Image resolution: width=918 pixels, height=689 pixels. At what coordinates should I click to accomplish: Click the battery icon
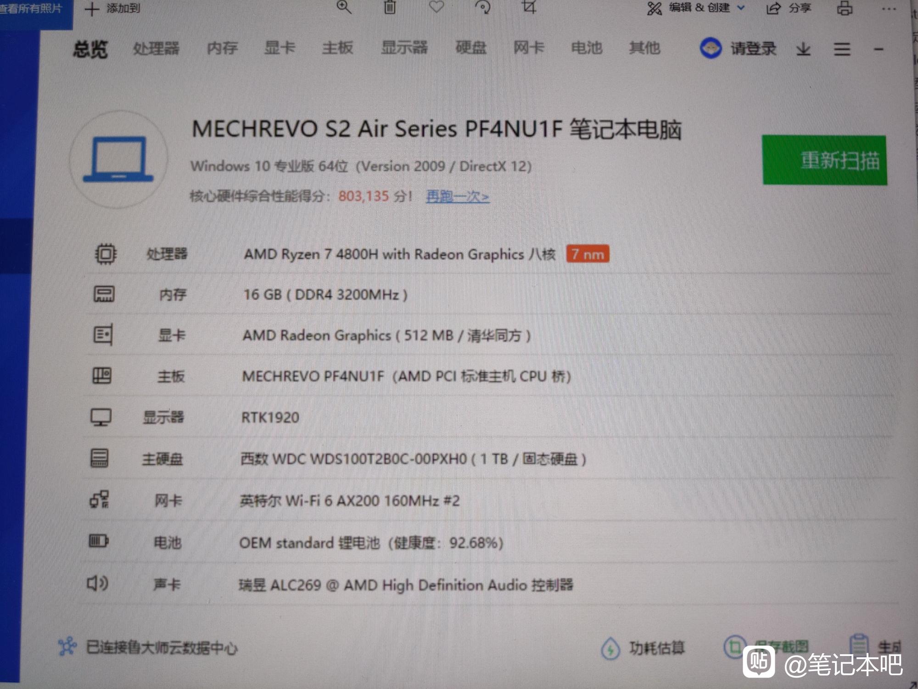tap(98, 541)
